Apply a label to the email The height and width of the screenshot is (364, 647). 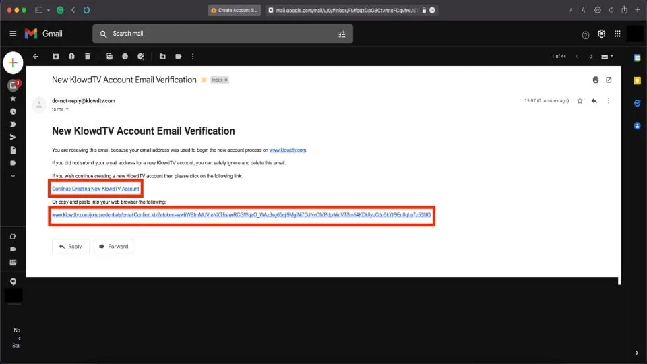[x=178, y=57]
